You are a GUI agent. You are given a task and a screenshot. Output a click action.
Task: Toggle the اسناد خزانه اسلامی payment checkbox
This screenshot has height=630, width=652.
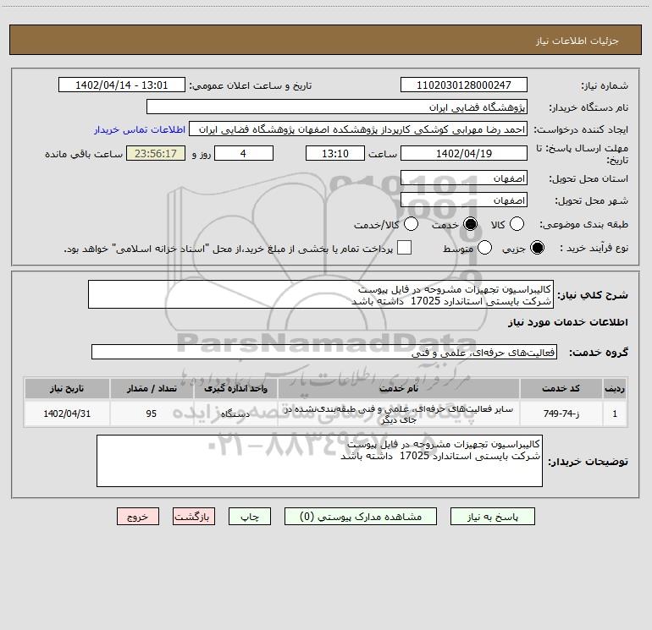click(x=404, y=248)
